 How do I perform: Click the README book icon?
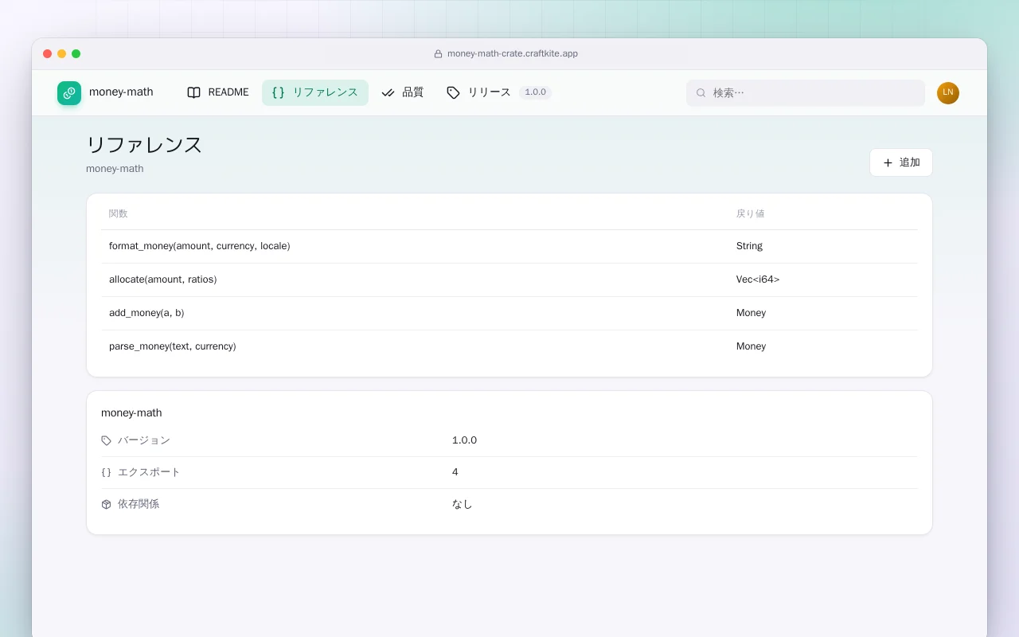point(193,92)
